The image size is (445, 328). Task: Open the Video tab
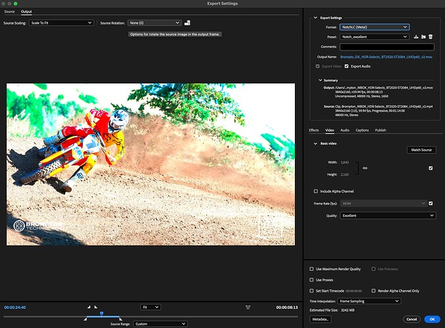coord(330,130)
